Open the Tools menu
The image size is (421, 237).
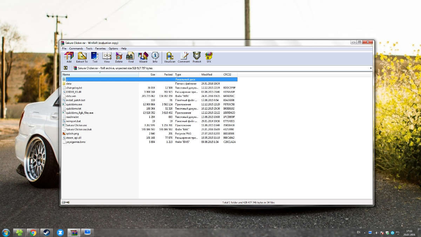89,48
